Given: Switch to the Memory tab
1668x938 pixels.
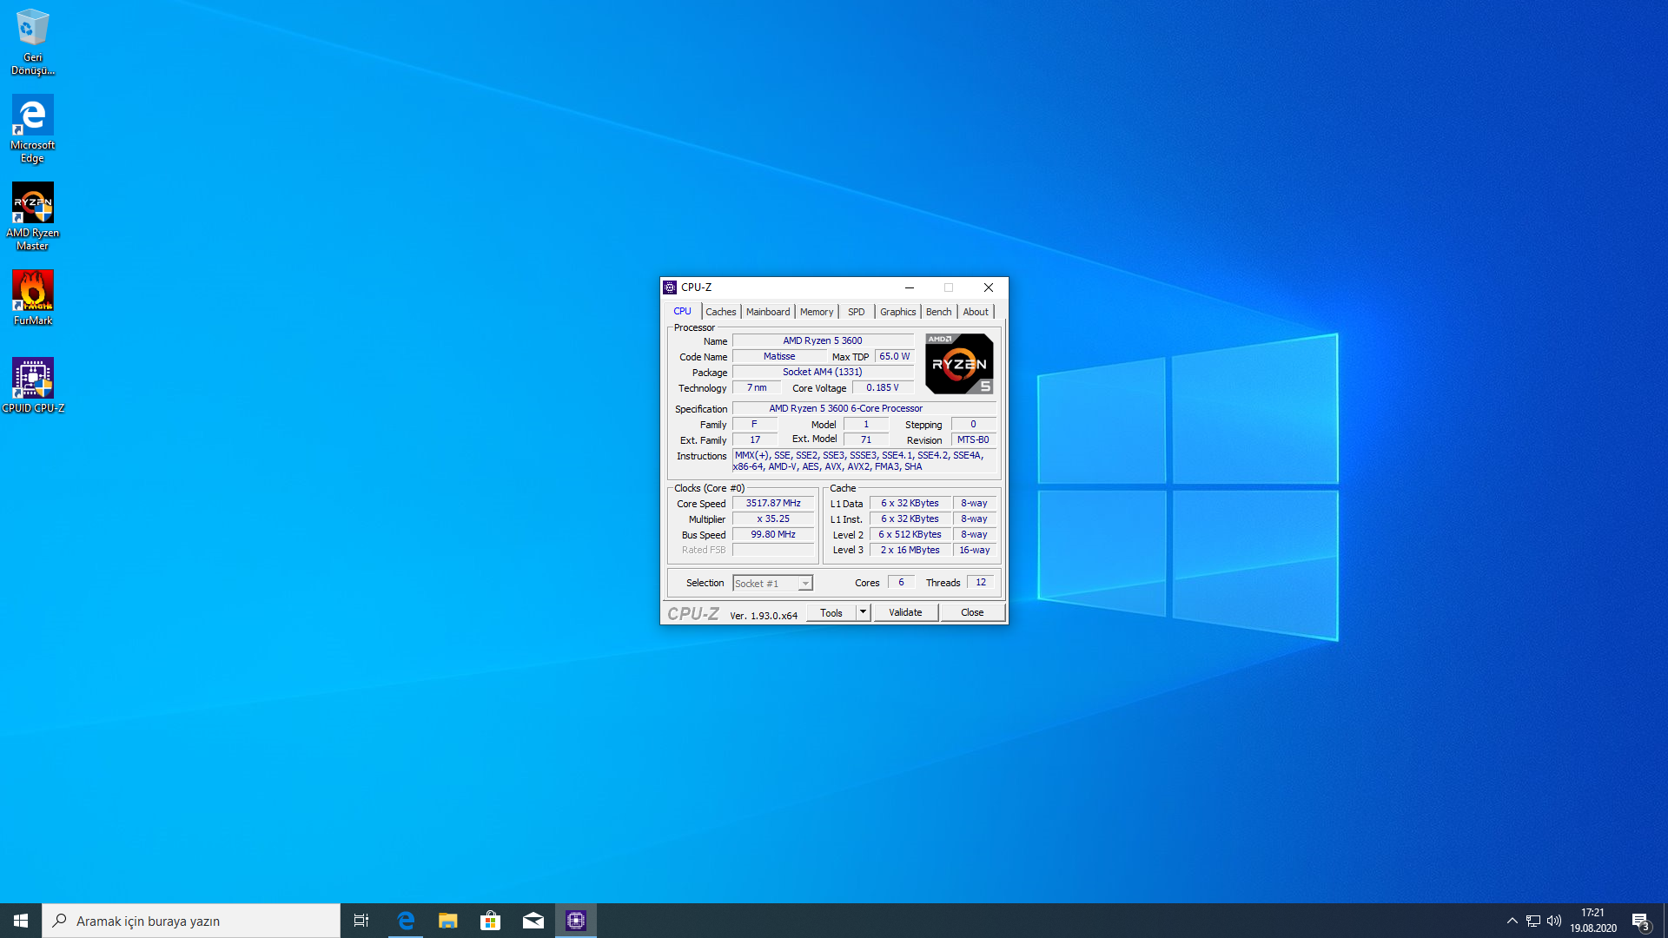Looking at the screenshot, I should click(816, 312).
